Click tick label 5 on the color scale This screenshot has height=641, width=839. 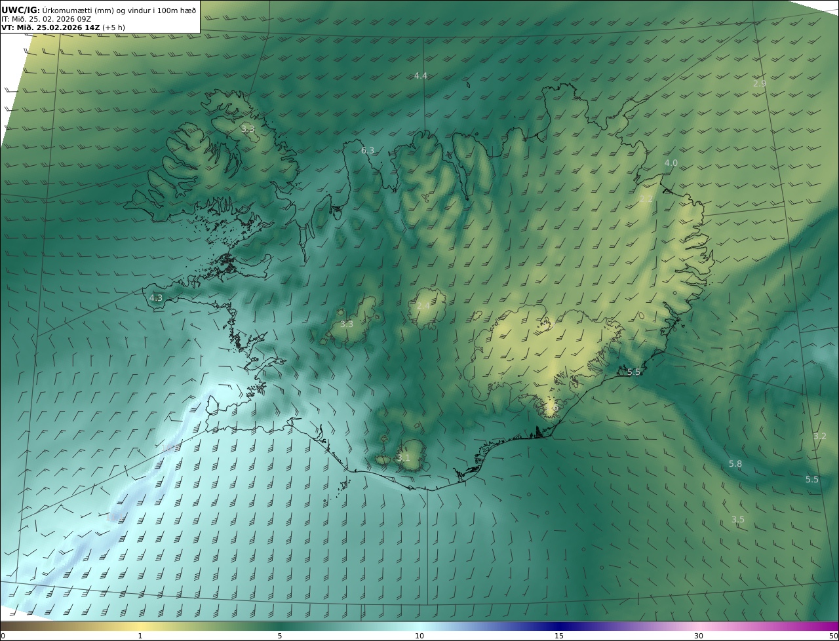(280, 636)
